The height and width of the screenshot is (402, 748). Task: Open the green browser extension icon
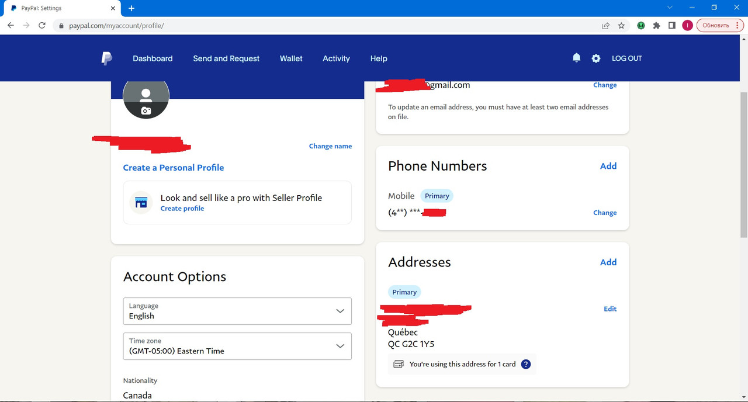(x=641, y=26)
